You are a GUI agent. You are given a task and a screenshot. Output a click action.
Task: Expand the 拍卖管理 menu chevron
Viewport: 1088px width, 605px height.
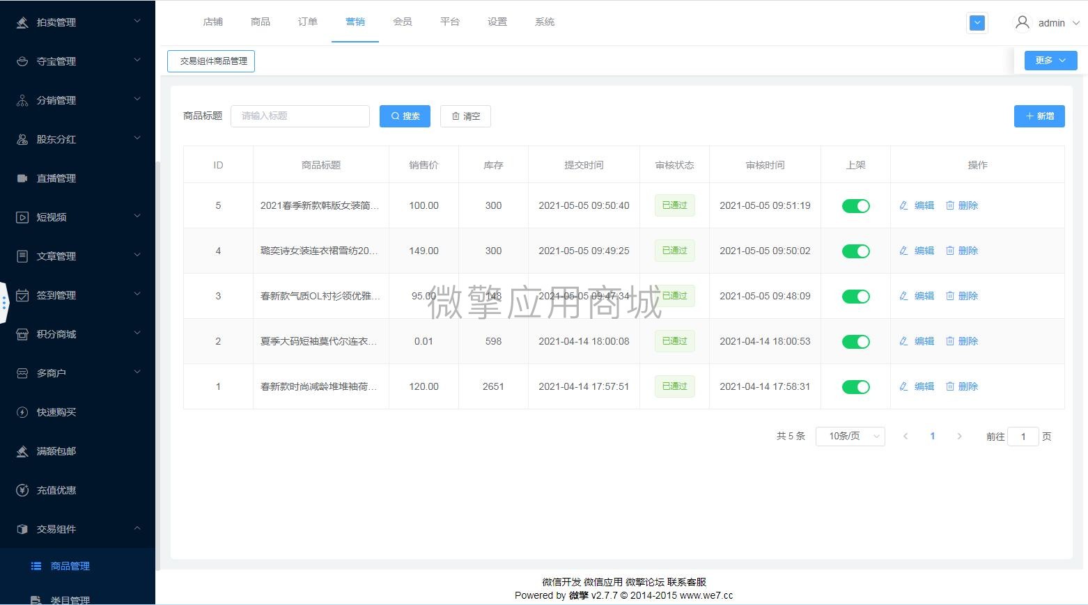click(x=137, y=21)
